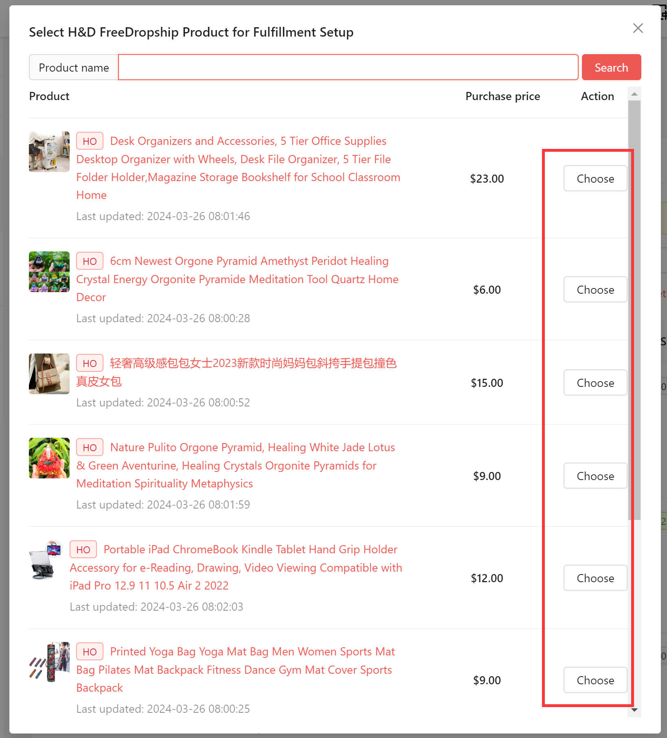
Task: Choose the Desk Organizers product
Action: (595, 178)
